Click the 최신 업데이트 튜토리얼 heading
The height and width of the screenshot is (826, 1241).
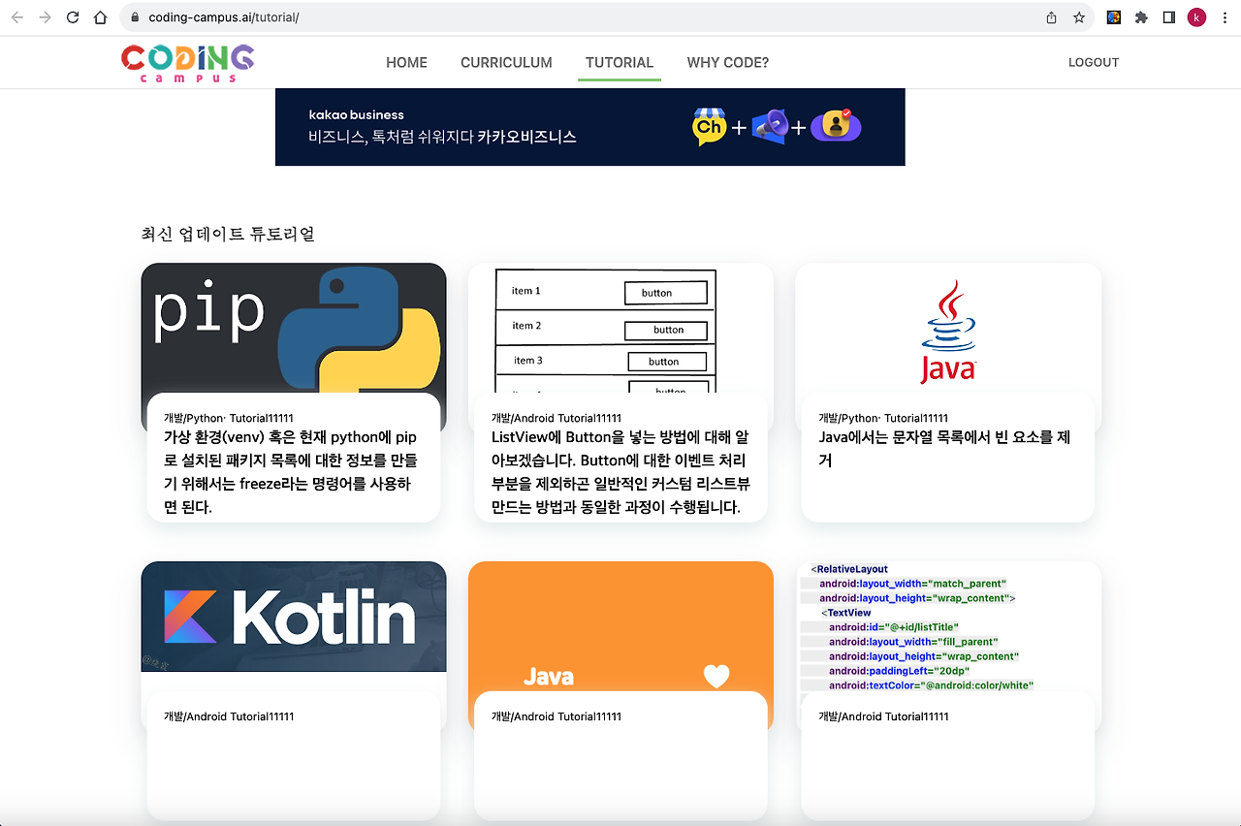[x=228, y=234]
